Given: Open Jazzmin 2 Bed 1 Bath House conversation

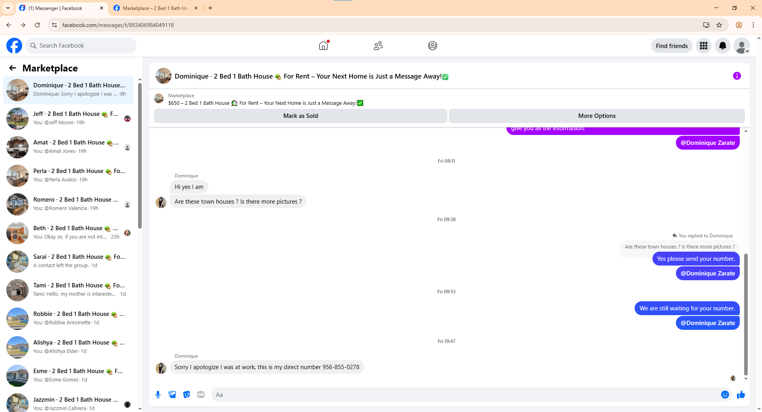Looking at the screenshot, I should [x=68, y=402].
